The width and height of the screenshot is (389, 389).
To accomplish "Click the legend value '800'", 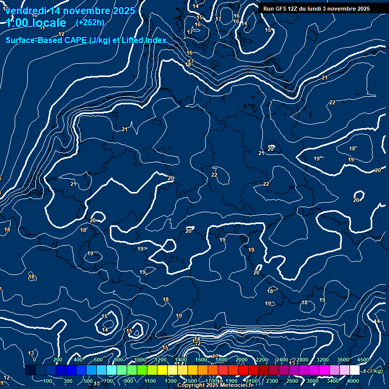I will (119, 360).
